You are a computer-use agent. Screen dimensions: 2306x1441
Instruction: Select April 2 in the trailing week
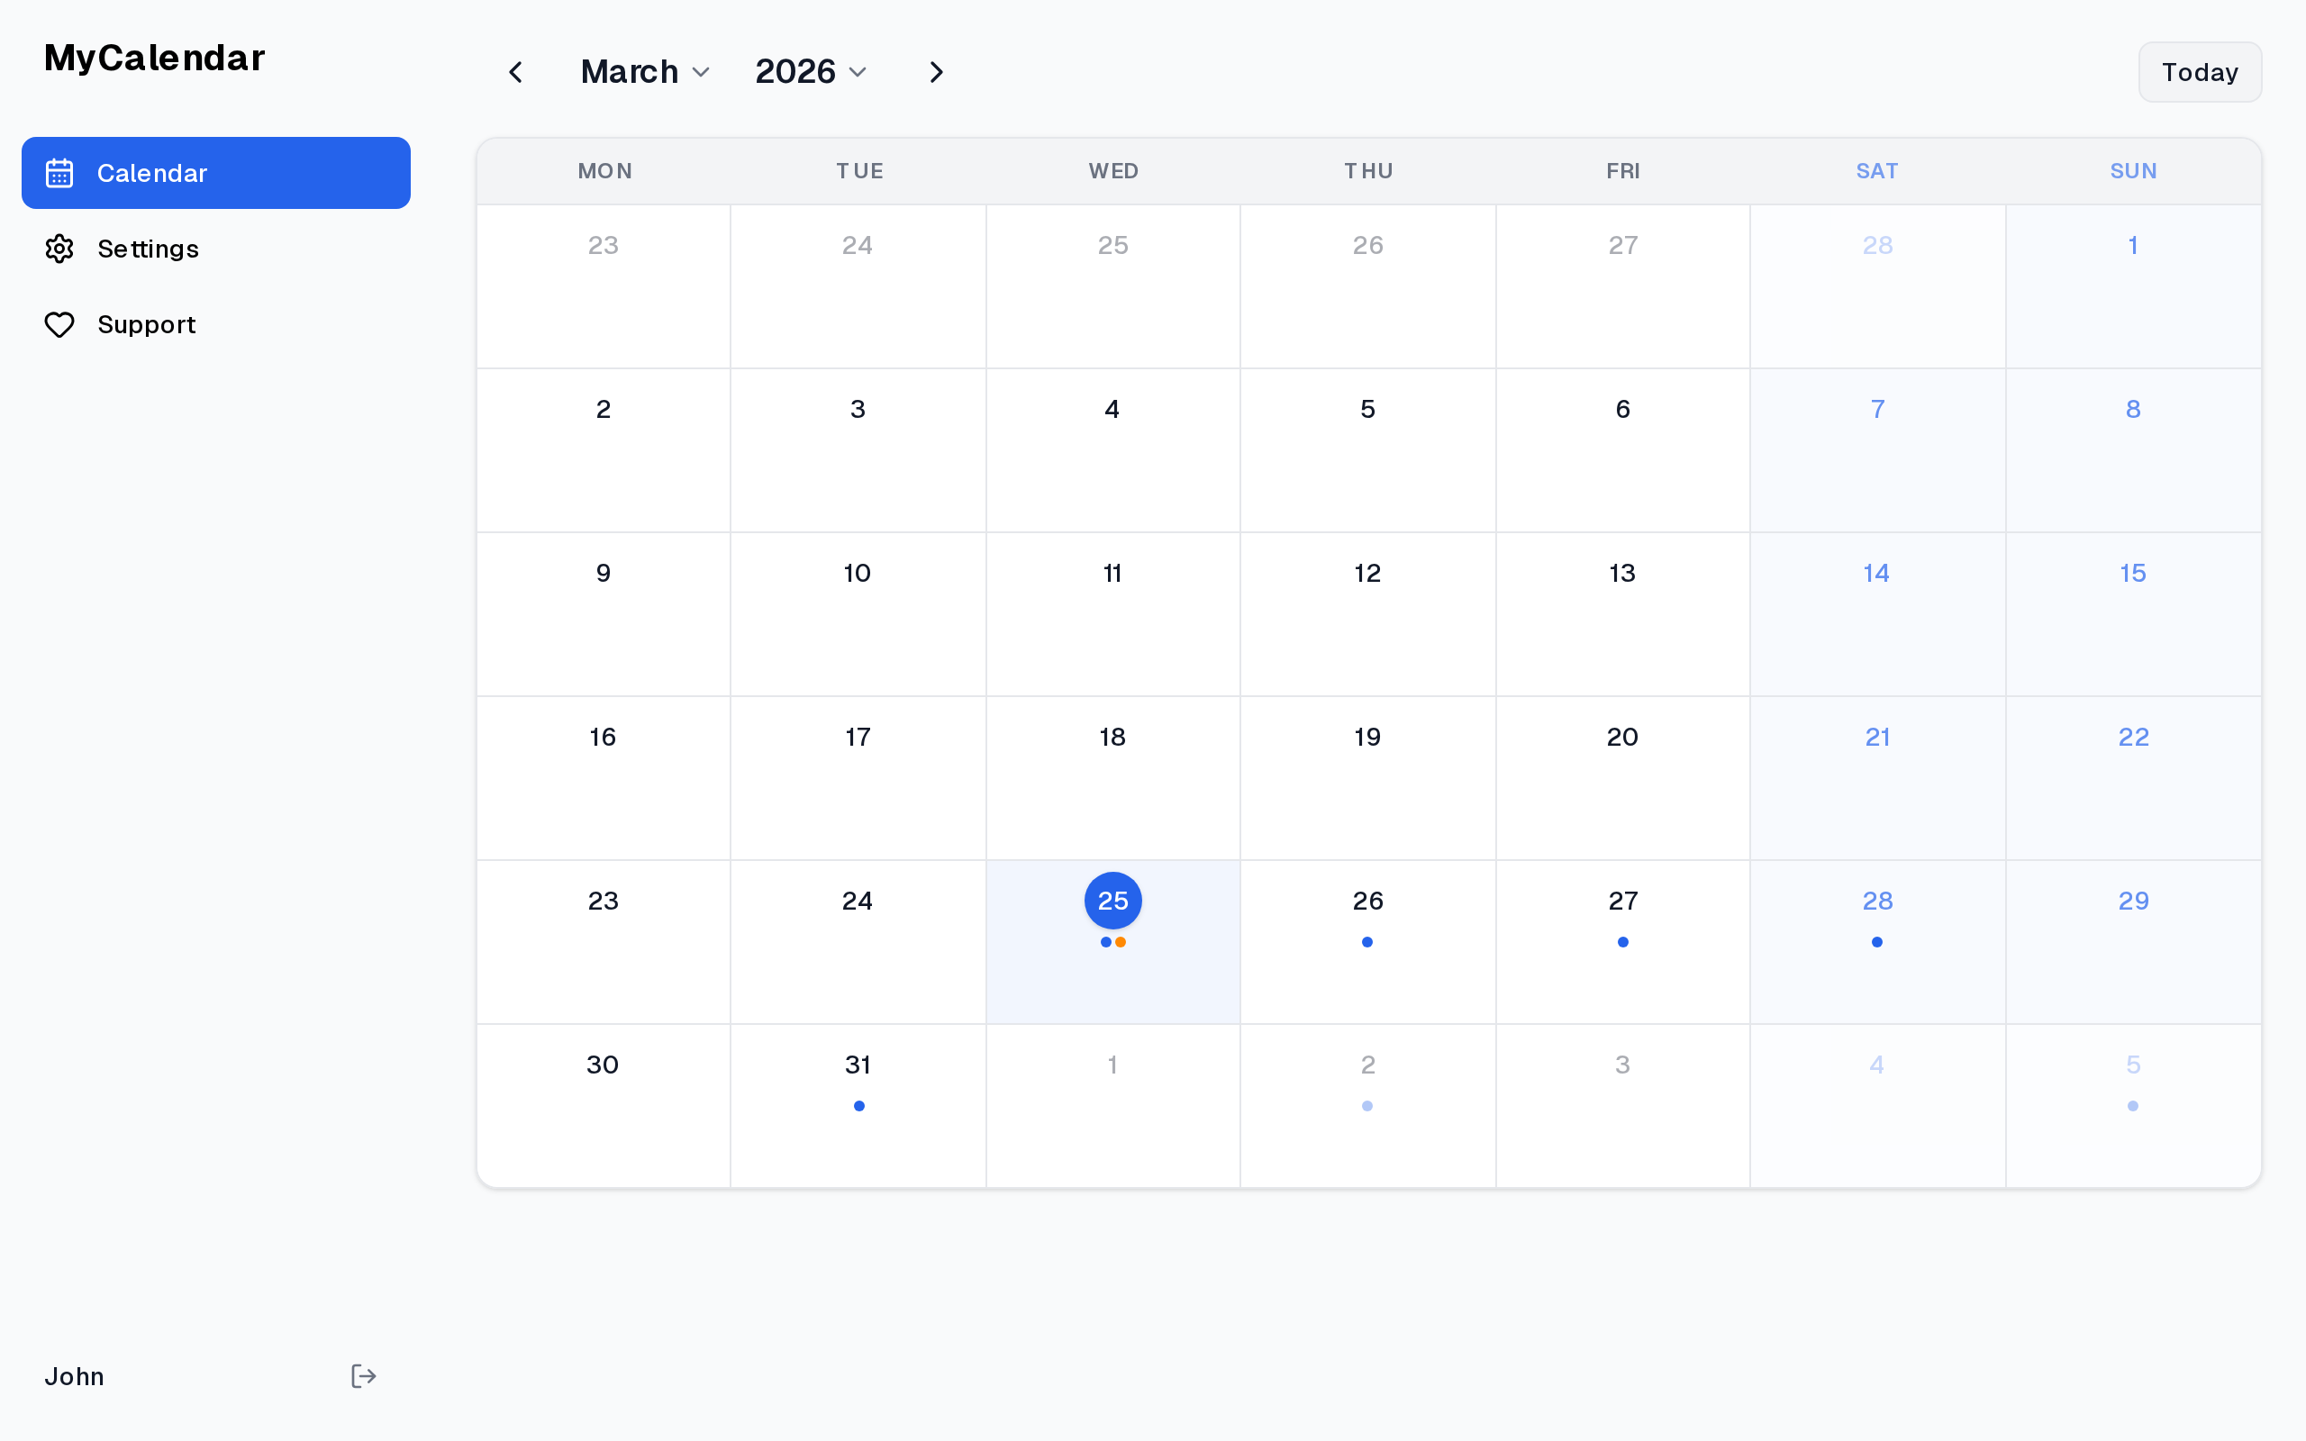coord(1366,1065)
